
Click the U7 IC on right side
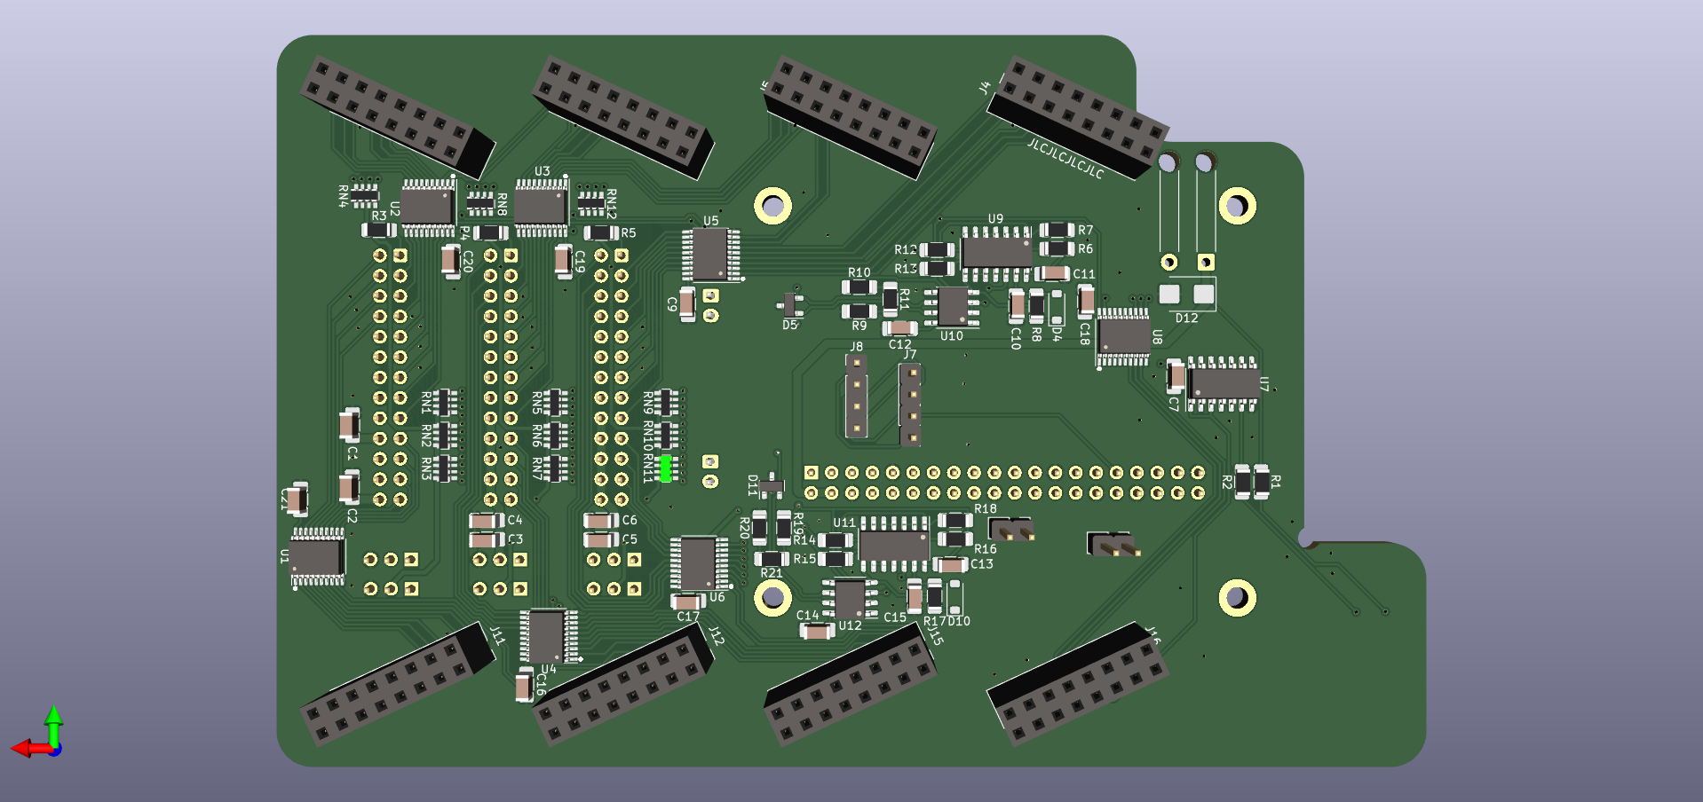[x=1223, y=383]
